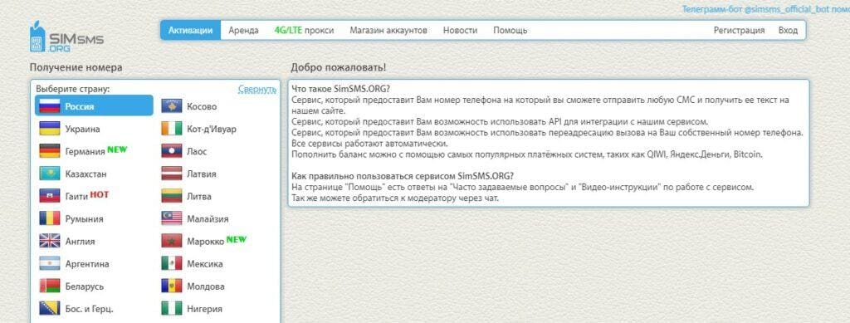Select the Romania flag icon
This screenshot has width=850, height=323.
[49, 219]
